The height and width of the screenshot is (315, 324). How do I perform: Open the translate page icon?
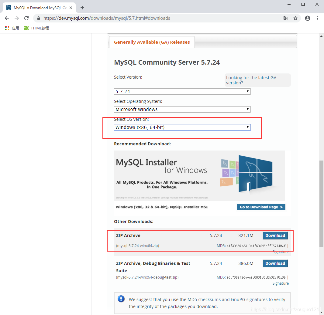(286, 18)
